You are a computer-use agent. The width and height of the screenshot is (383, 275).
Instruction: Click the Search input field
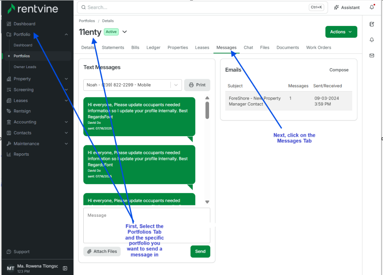pos(202,7)
